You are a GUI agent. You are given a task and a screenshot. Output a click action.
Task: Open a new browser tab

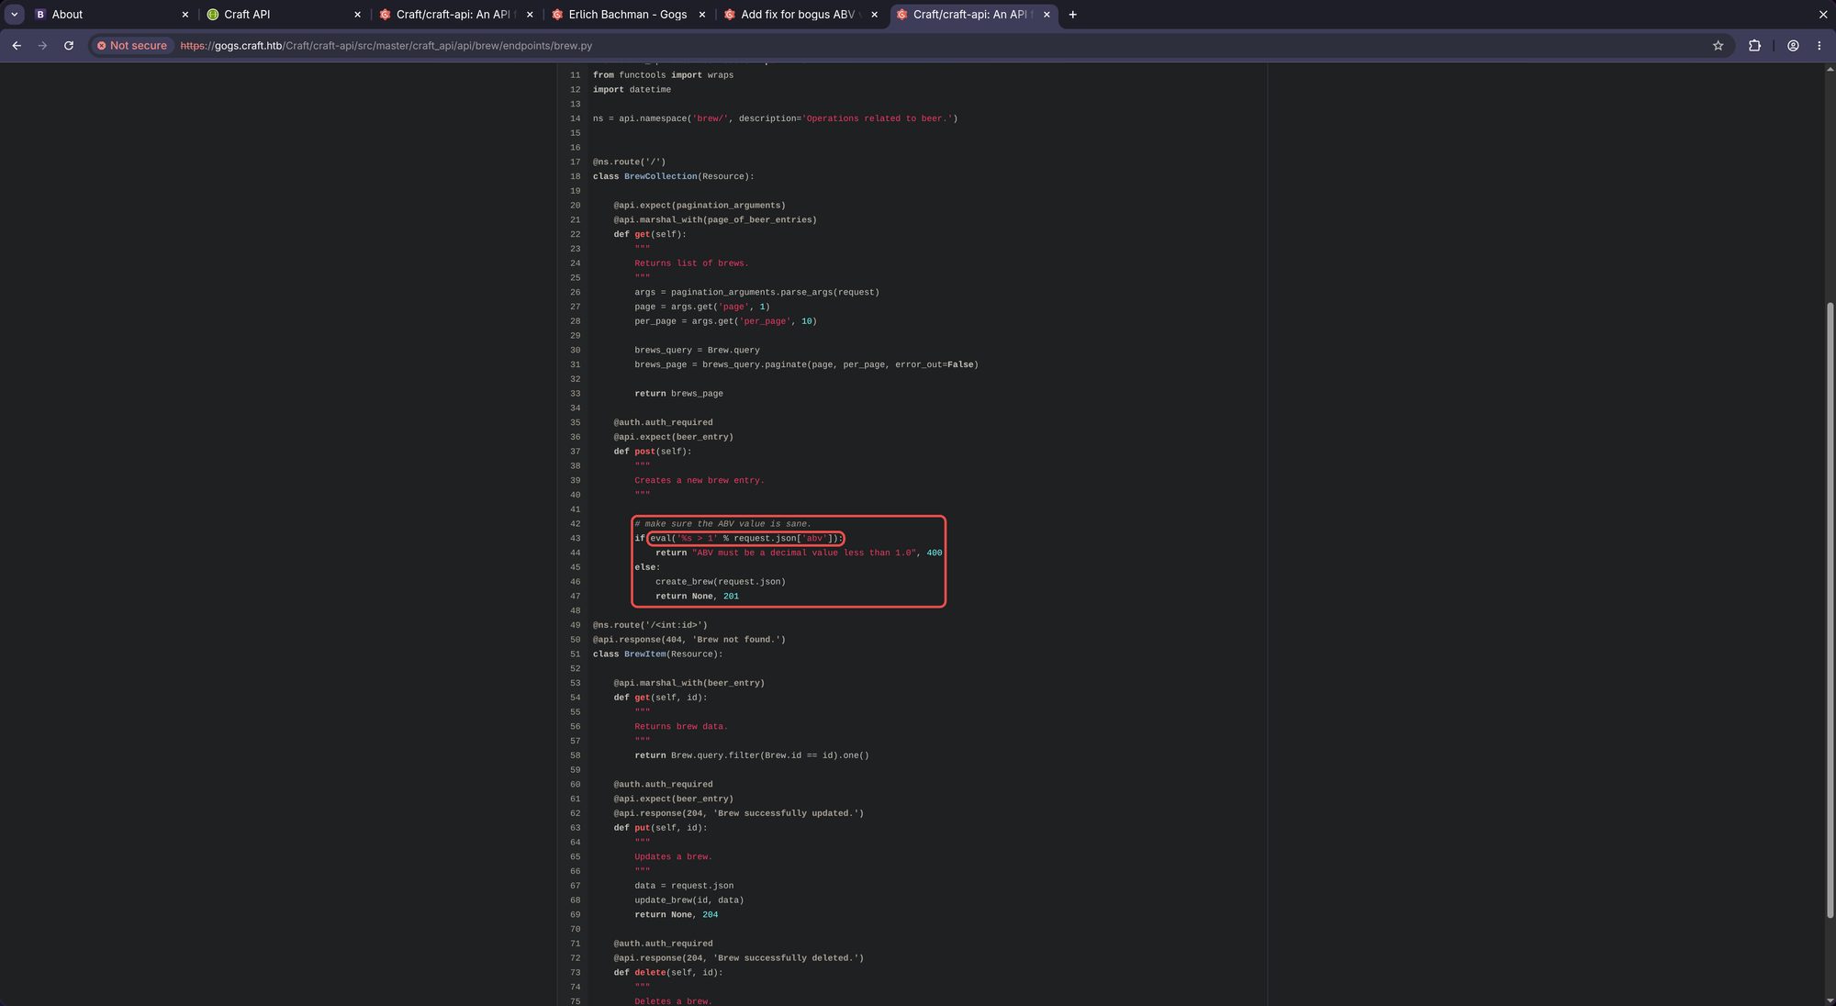[1072, 15]
